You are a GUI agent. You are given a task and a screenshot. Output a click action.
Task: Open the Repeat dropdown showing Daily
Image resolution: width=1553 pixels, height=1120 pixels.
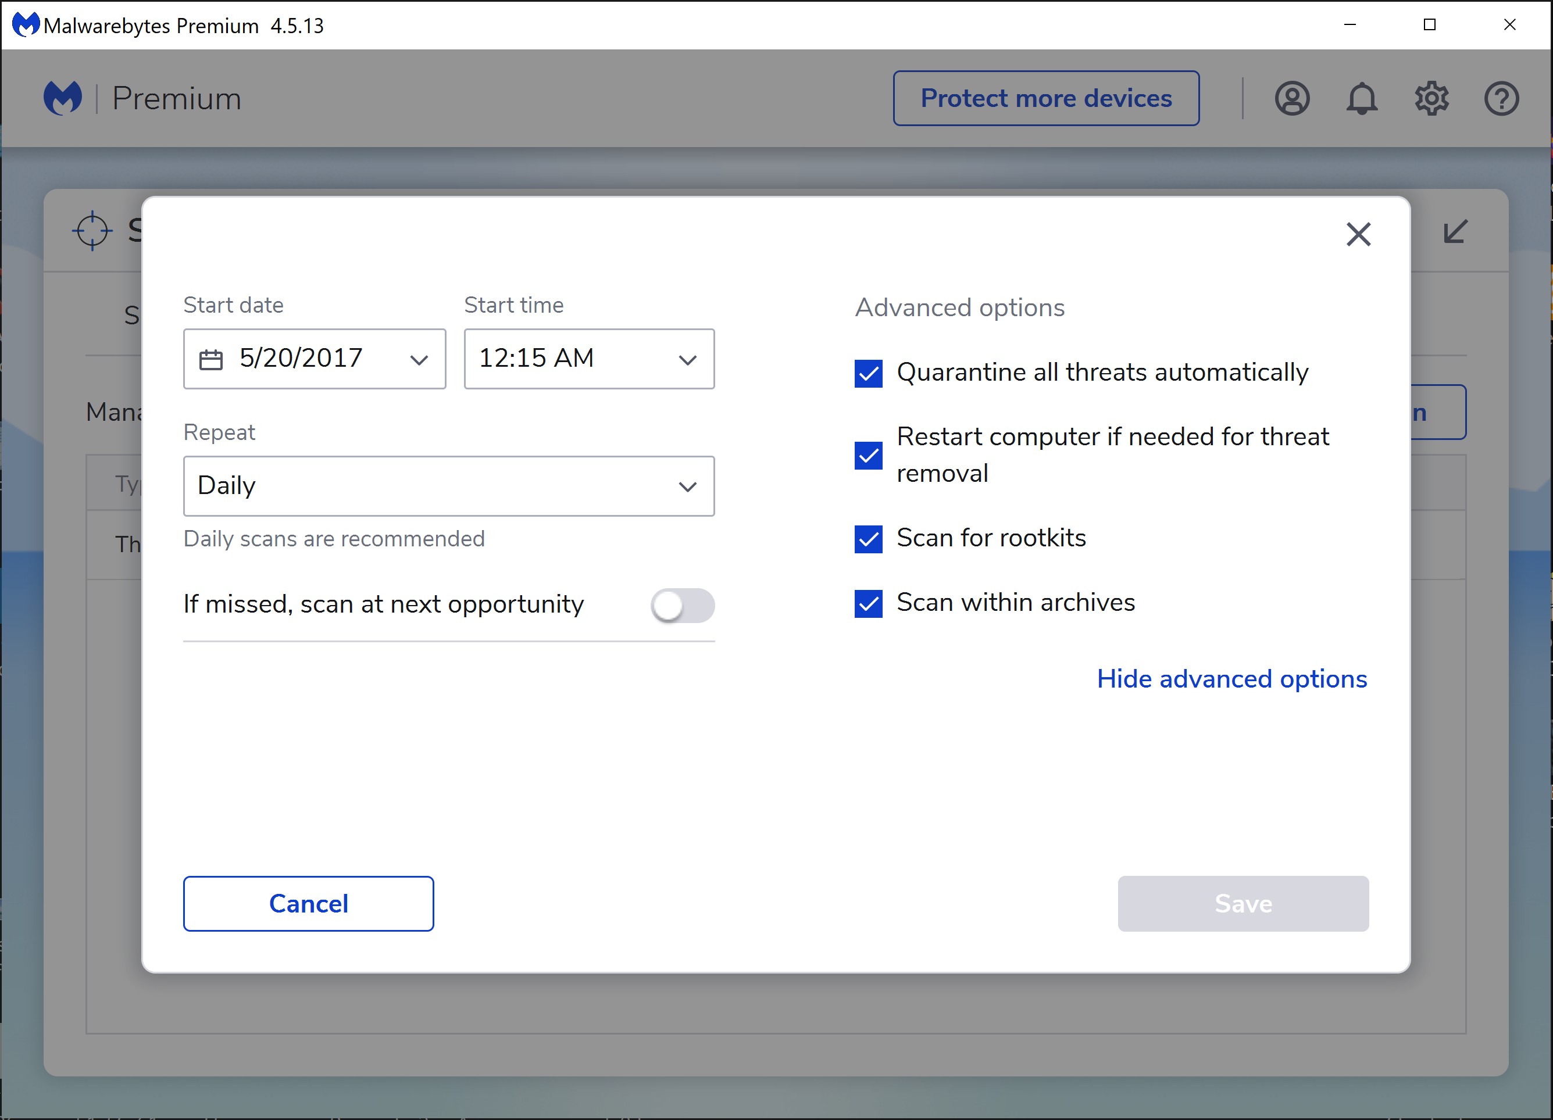[x=448, y=486]
